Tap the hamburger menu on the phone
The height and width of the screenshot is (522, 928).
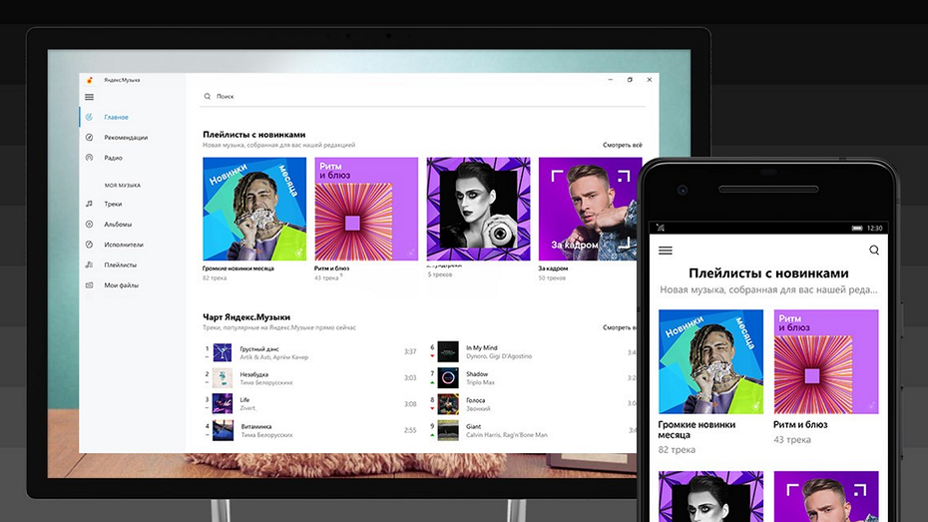[x=666, y=251]
